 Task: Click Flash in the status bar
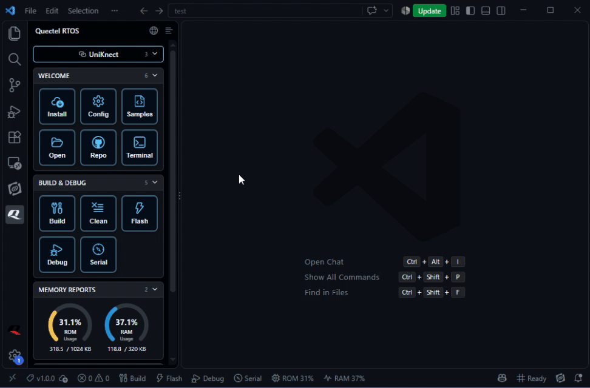(169, 378)
